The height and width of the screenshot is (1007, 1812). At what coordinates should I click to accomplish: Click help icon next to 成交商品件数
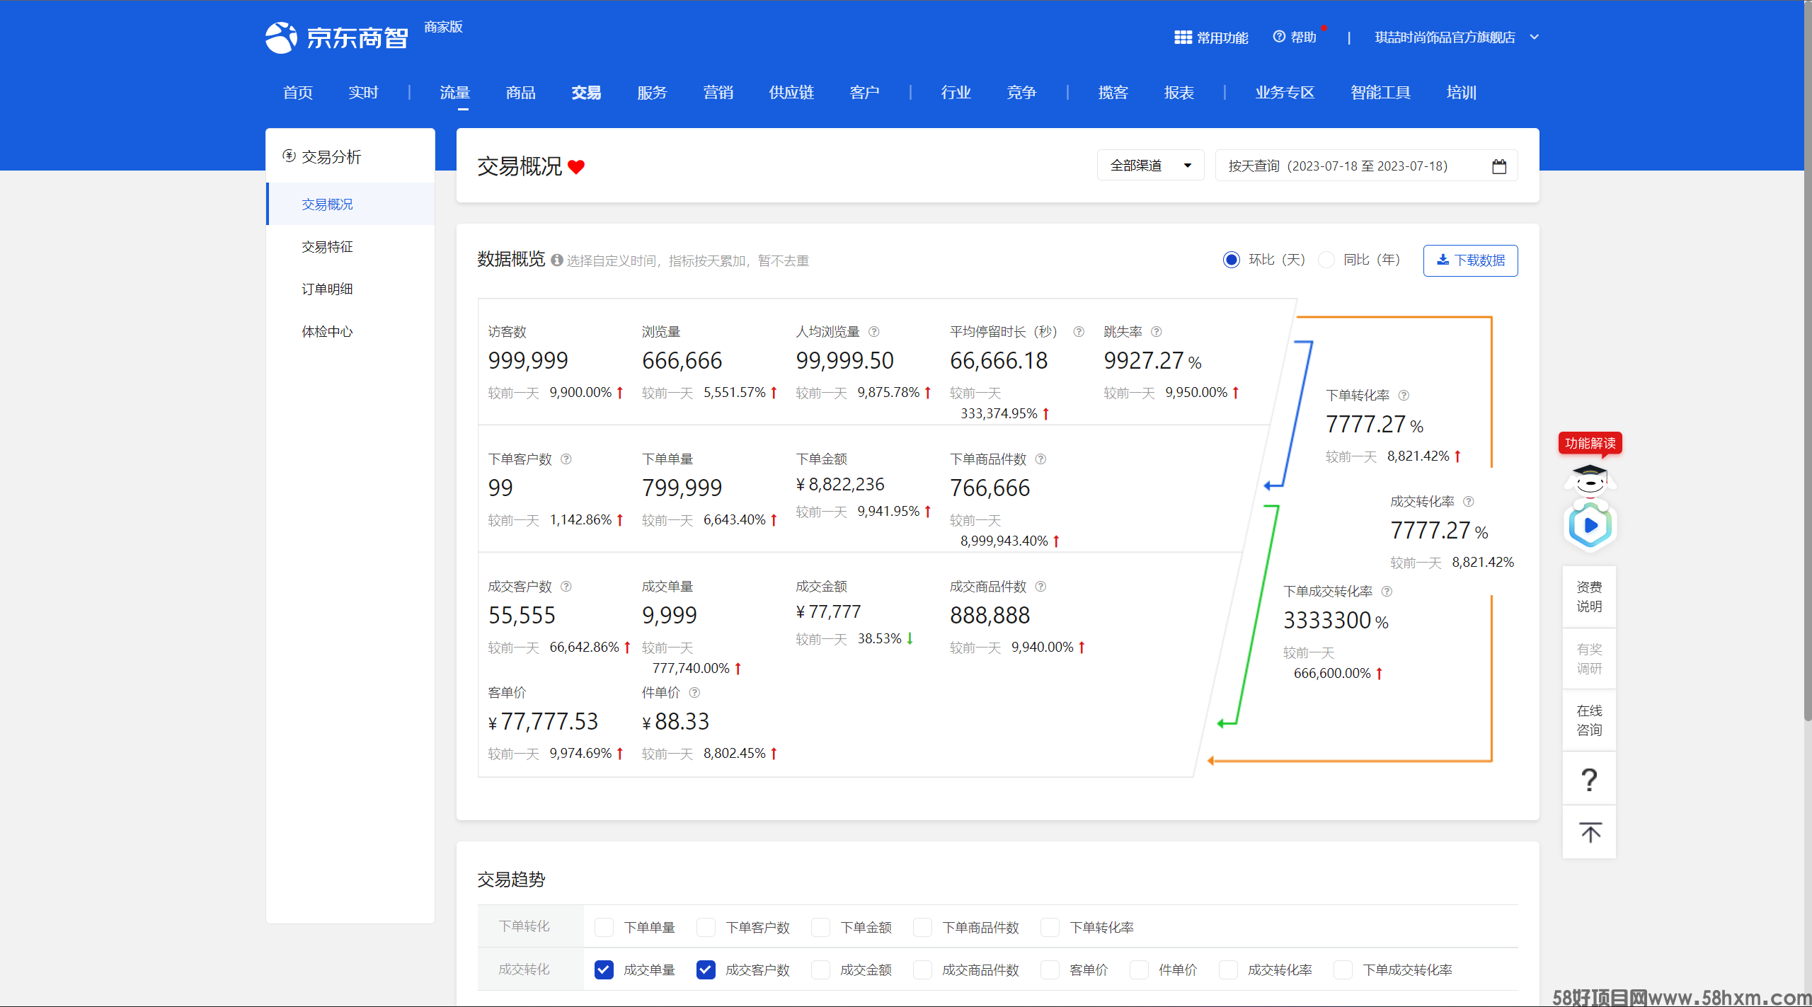pyautogui.click(x=1040, y=586)
